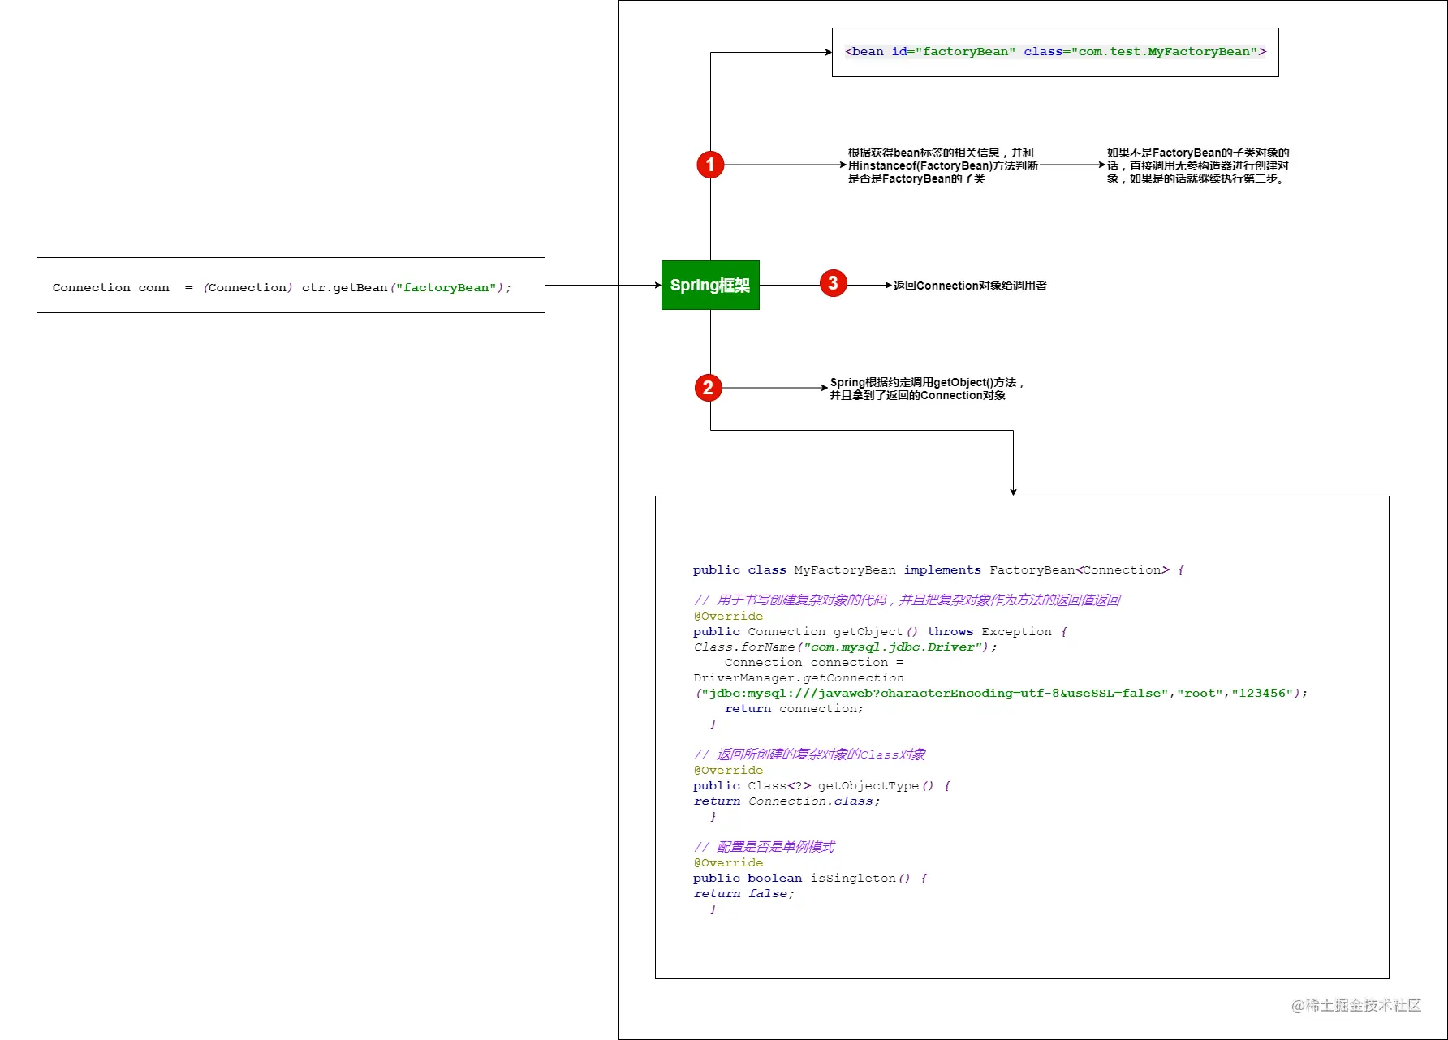Click the getObjectType() method line
This screenshot has width=1448, height=1040.
821,786
